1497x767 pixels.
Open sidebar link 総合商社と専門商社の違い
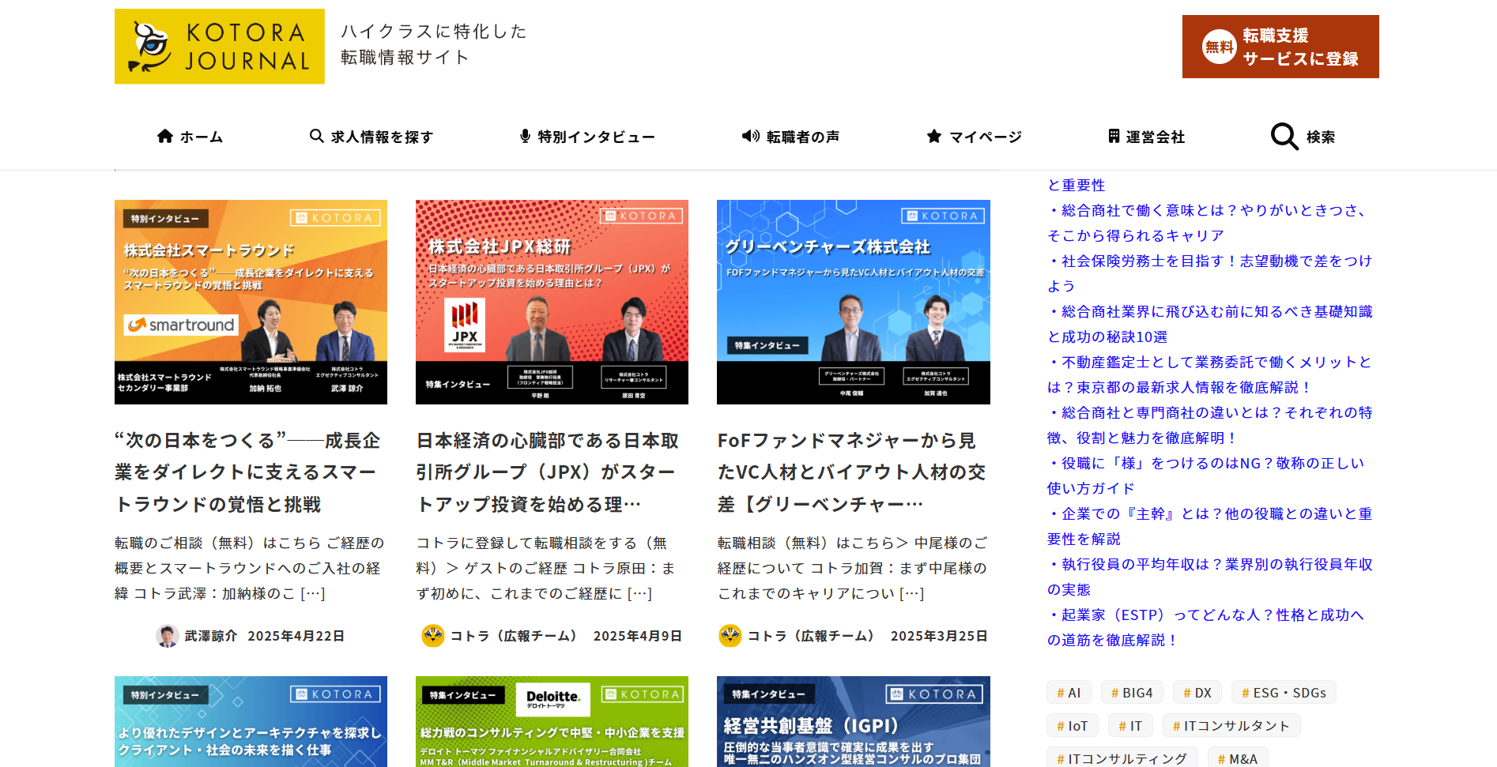[x=1210, y=425]
